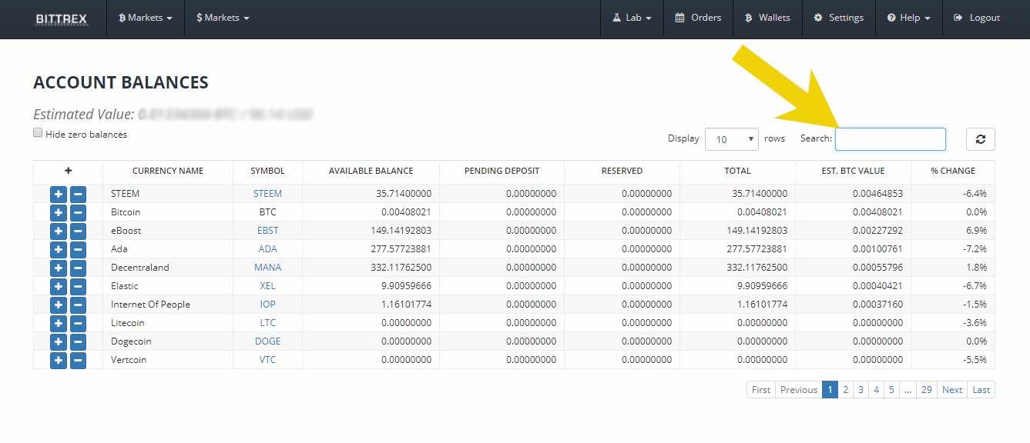Screen dimensions: 1030x443
Task: Open the DOGE symbol link
Action: [268, 341]
